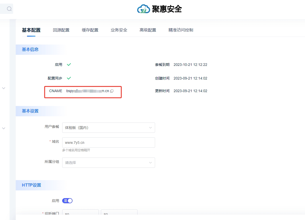Image resolution: width=305 pixels, height=220 pixels.
Task: Switch to the 回源配置 tab
Action: [x=61, y=30]
